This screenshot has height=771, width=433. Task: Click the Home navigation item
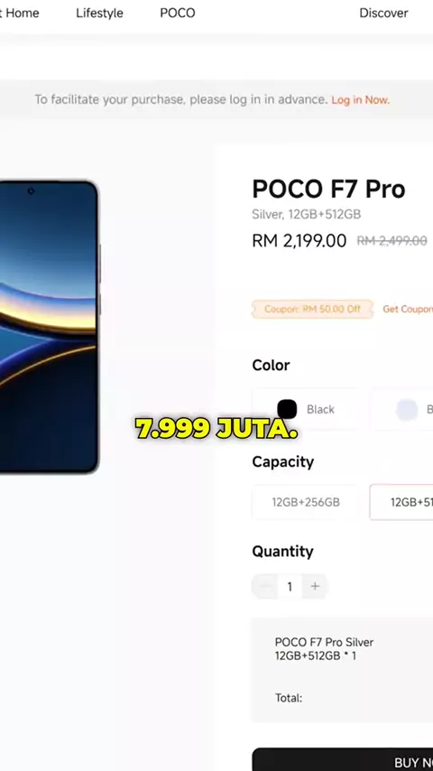(x=20, y=13)
